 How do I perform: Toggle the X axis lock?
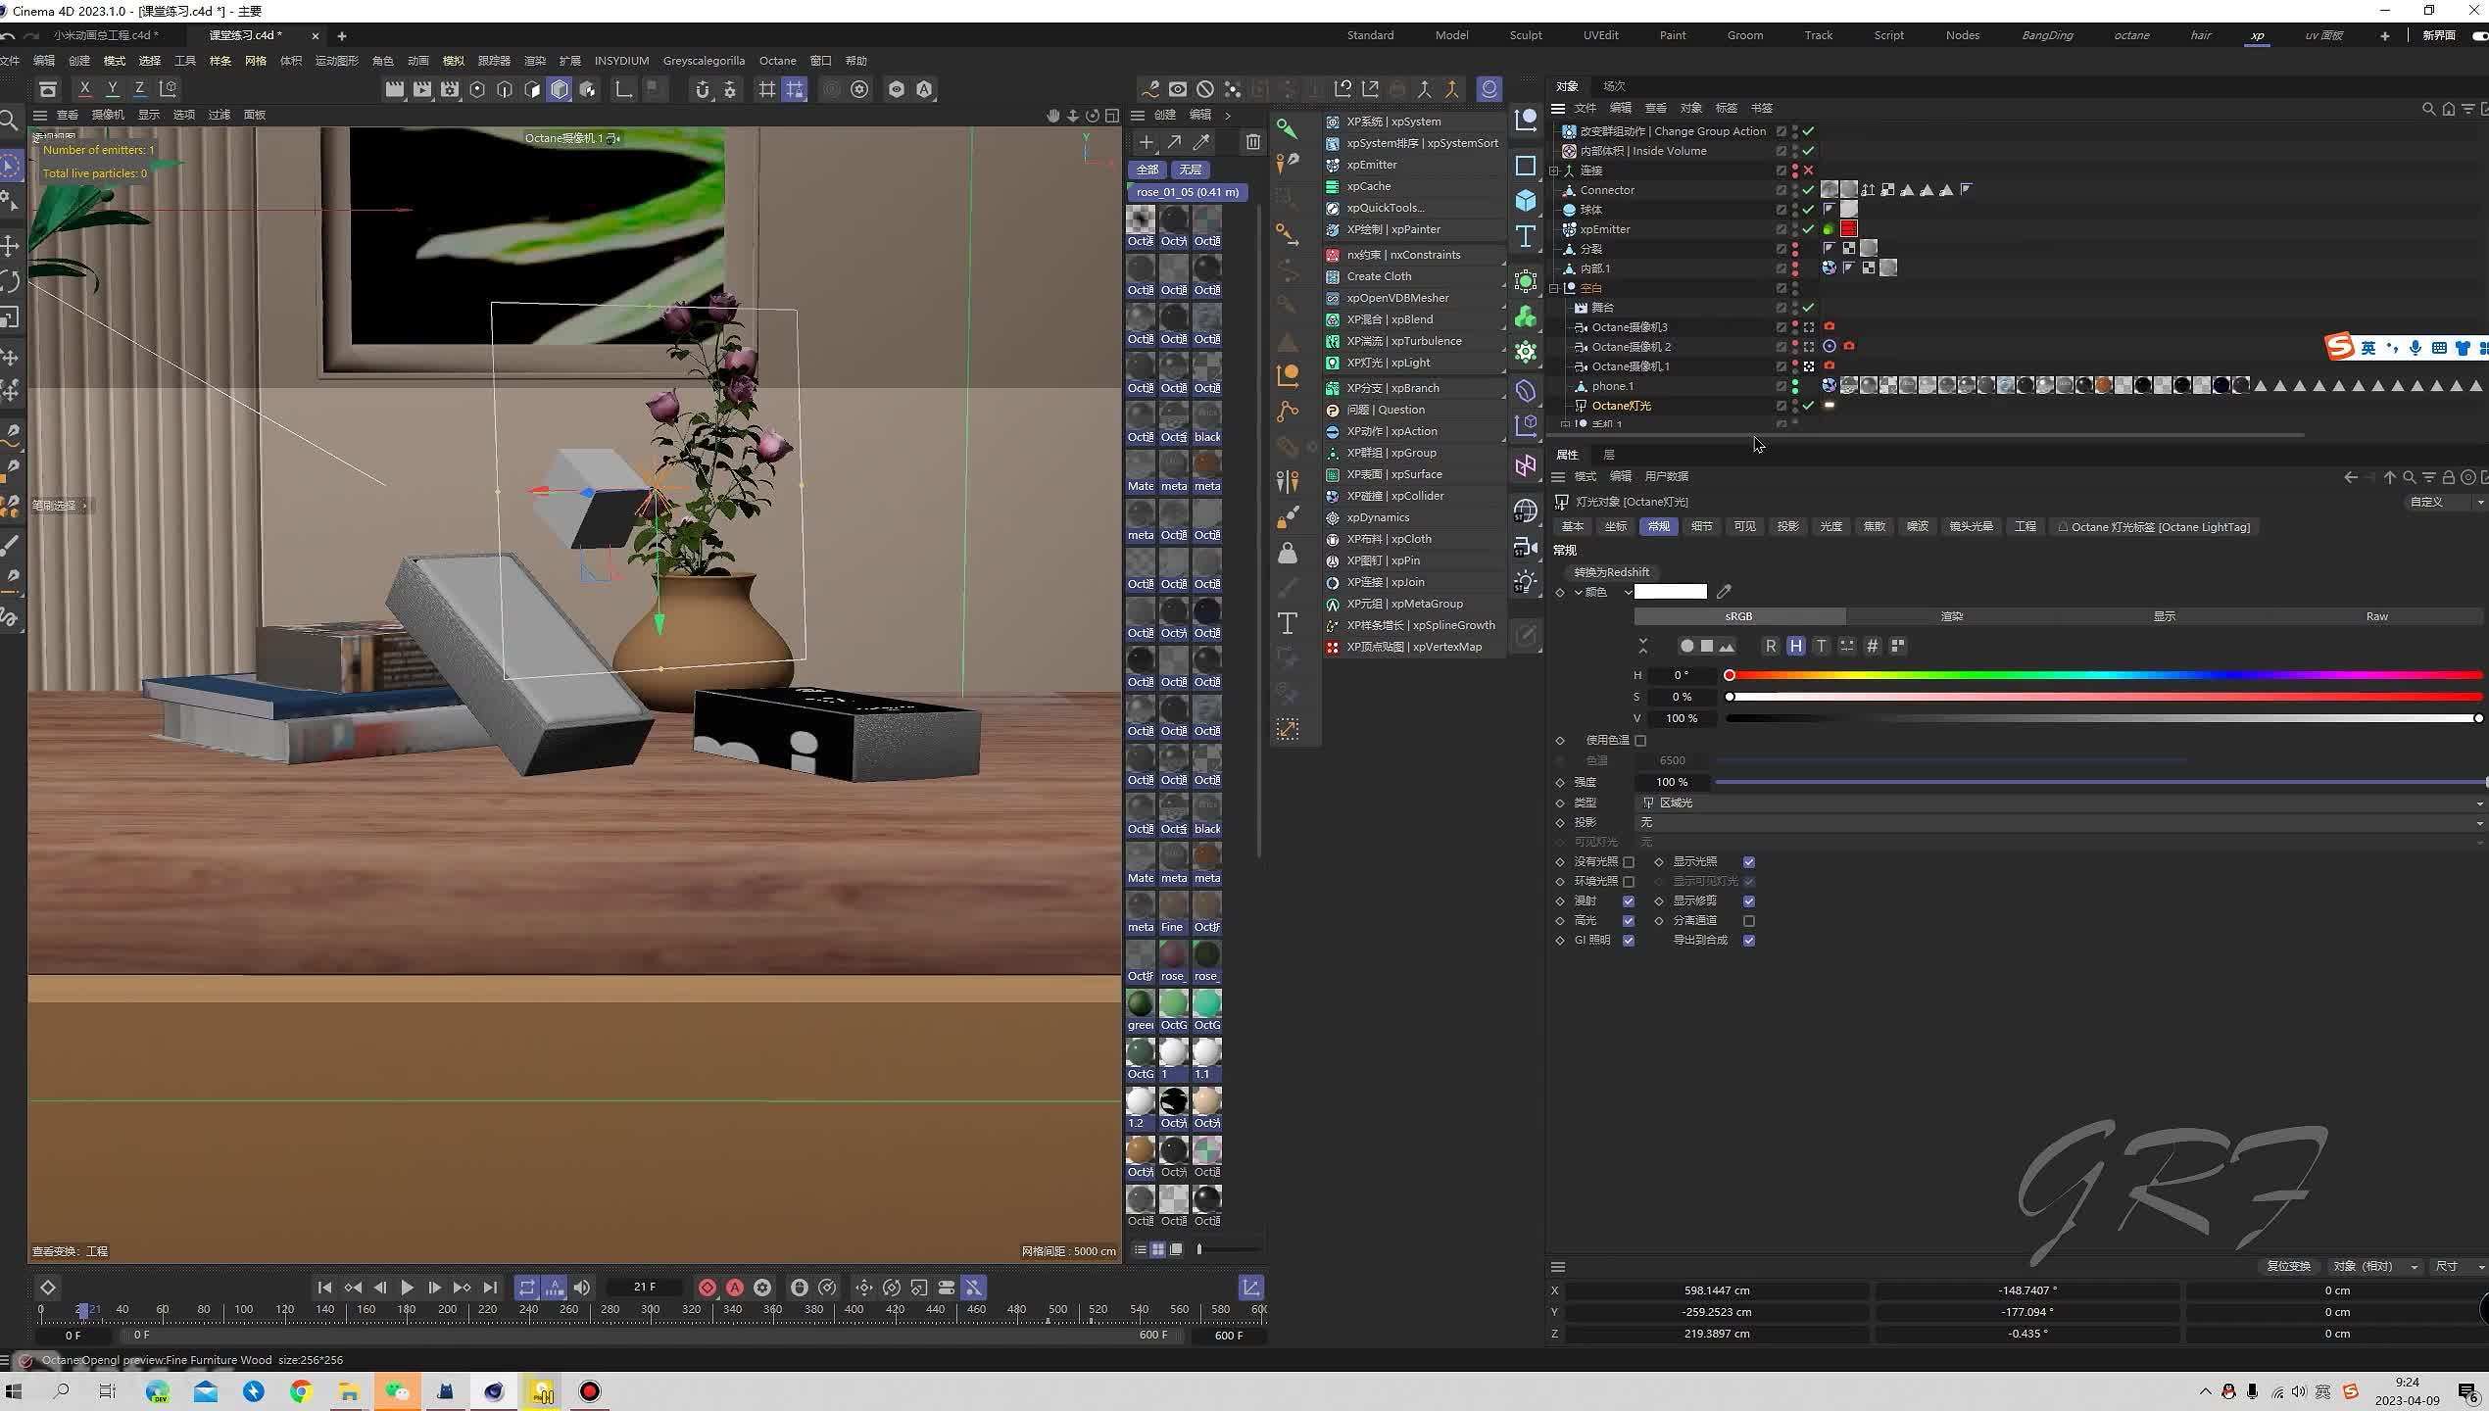(x=85, y=89)
